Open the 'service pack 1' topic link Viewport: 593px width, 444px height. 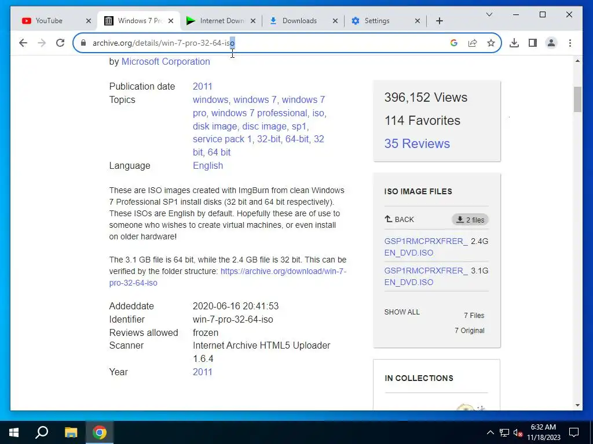coord(222,139)
